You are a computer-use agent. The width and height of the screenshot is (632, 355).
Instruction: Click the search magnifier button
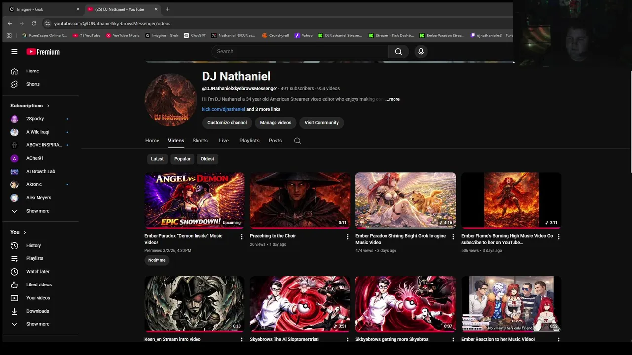(398, 51)
